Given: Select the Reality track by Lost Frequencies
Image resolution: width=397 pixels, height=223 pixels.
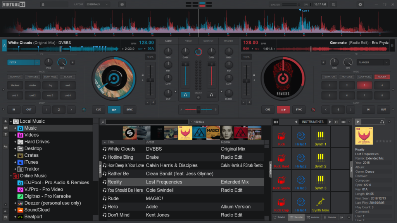Looking at the screenshot, I should pyautogui.click(x=155, y=182).
